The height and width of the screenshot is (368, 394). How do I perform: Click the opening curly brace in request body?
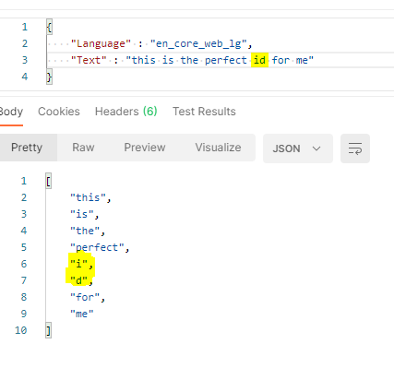(49, 27)
